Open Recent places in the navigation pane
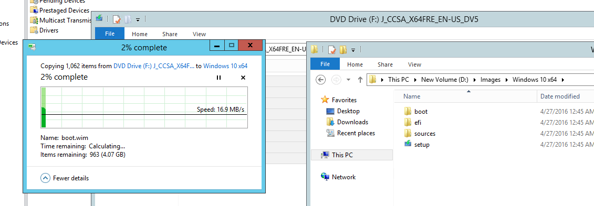594x206 pixels. 356,133
